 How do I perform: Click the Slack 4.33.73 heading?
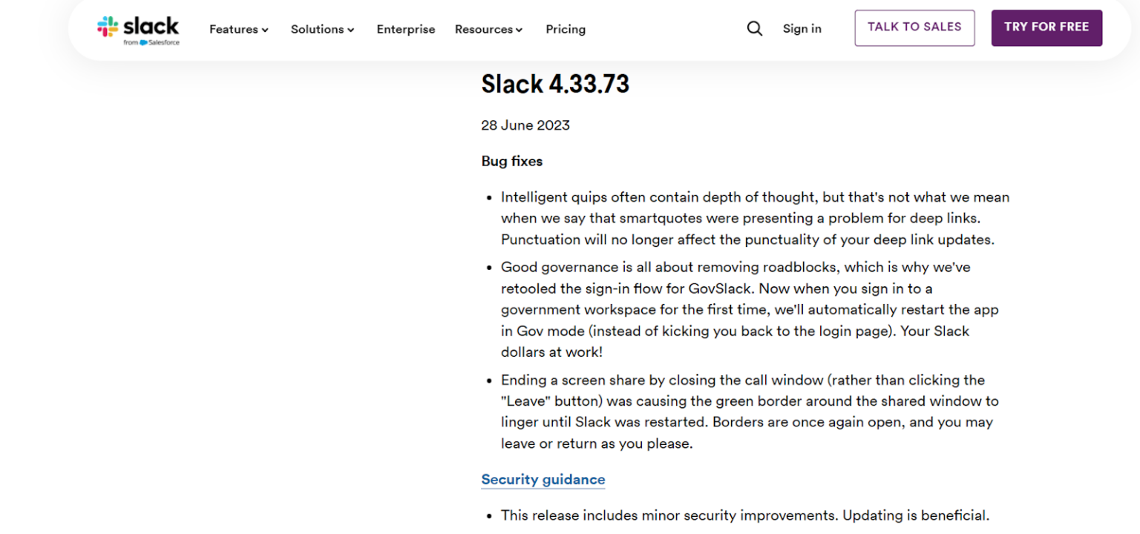(555, 84)
